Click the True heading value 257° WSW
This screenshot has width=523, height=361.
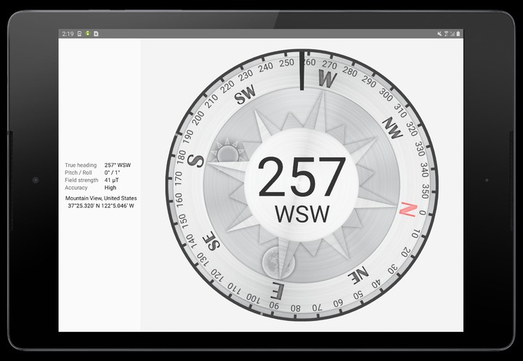[x=118, y=165]
